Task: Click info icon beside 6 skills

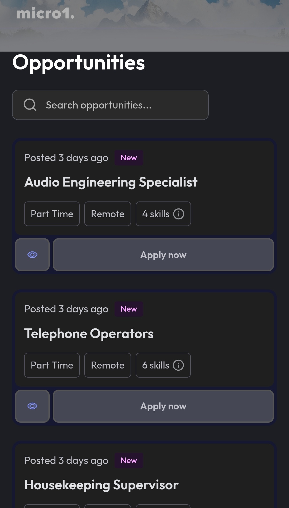Action: point(178,365)
